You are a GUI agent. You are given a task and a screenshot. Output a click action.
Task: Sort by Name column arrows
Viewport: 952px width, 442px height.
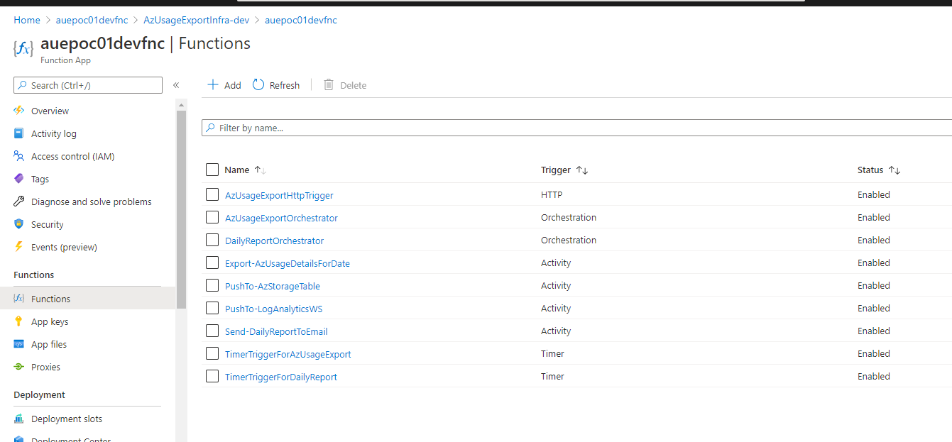click(x=260, y=170)
